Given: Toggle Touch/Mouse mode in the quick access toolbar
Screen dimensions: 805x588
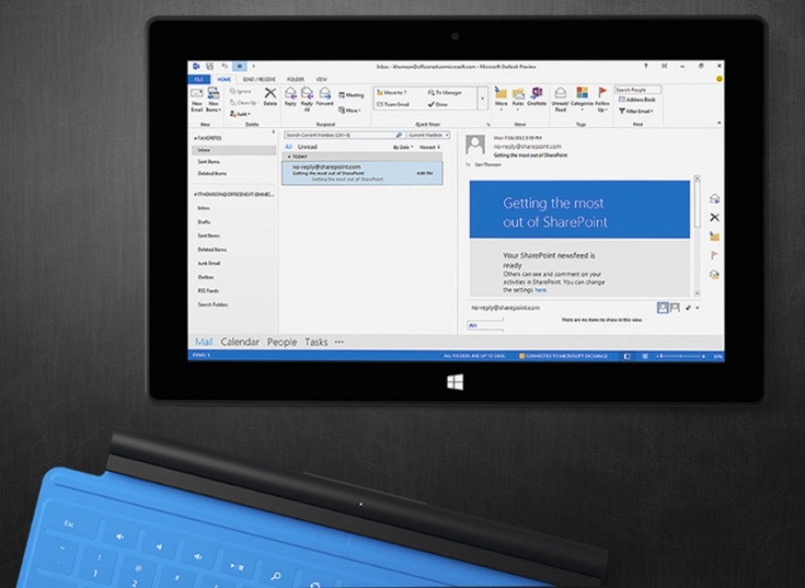Looking at the screenshot, I should click(x=240, y=67).
